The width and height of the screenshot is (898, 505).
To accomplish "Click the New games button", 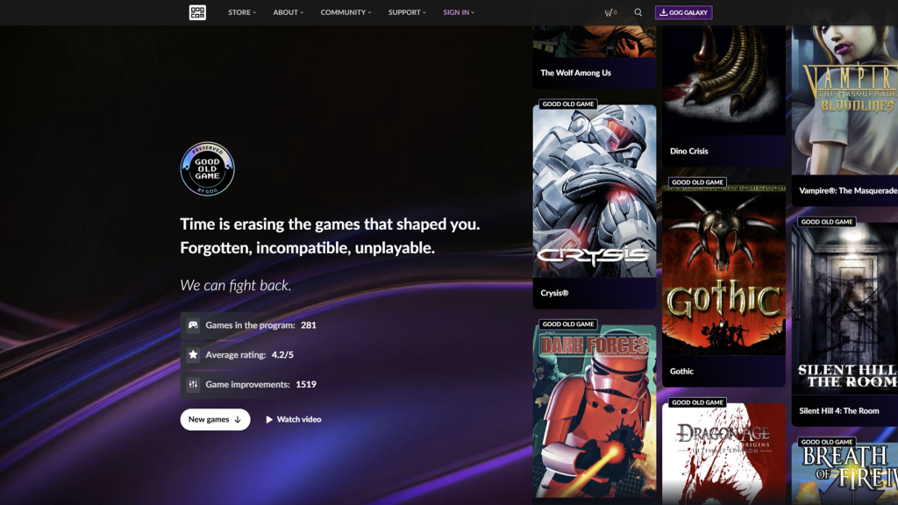I will pyautogui.click(x=215, y=419).
